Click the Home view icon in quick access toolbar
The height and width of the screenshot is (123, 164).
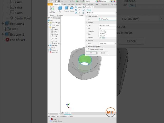click(70, 1)
